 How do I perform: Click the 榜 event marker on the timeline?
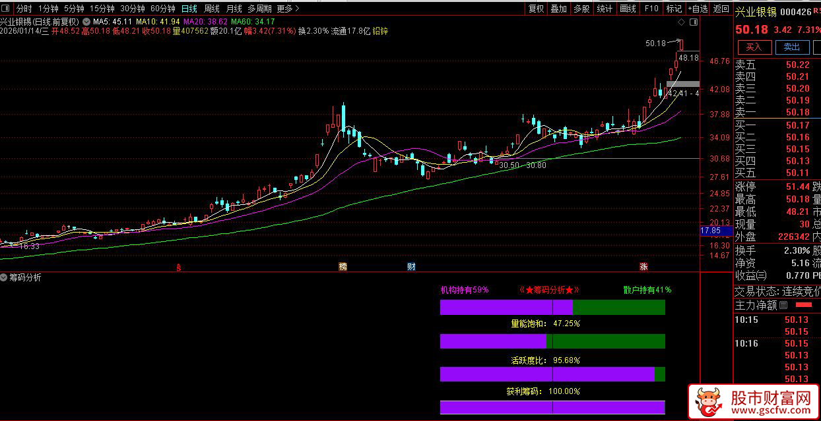click(343, 267)
